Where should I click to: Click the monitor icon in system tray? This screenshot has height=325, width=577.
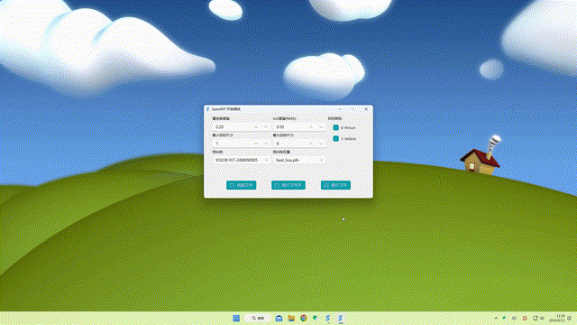(x=536, y=318)
